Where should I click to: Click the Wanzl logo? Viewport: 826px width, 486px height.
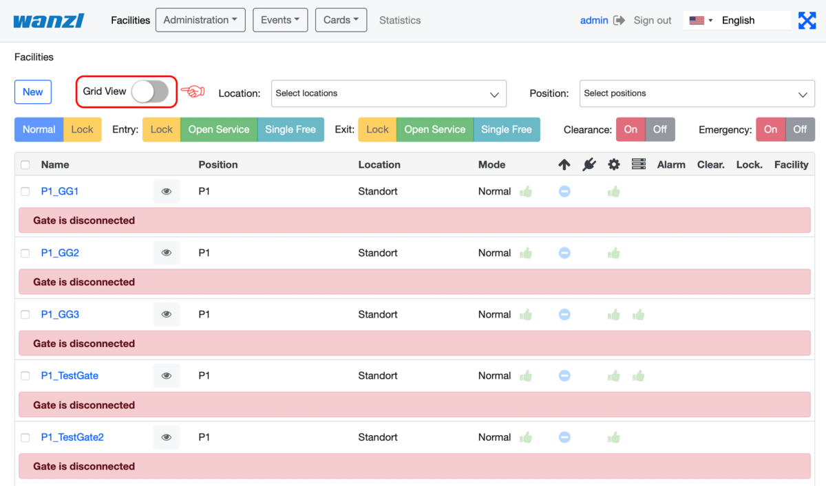pos(47,20)
